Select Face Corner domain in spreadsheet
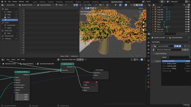This screenshot has height=107, width=191. tap(10, 20)
